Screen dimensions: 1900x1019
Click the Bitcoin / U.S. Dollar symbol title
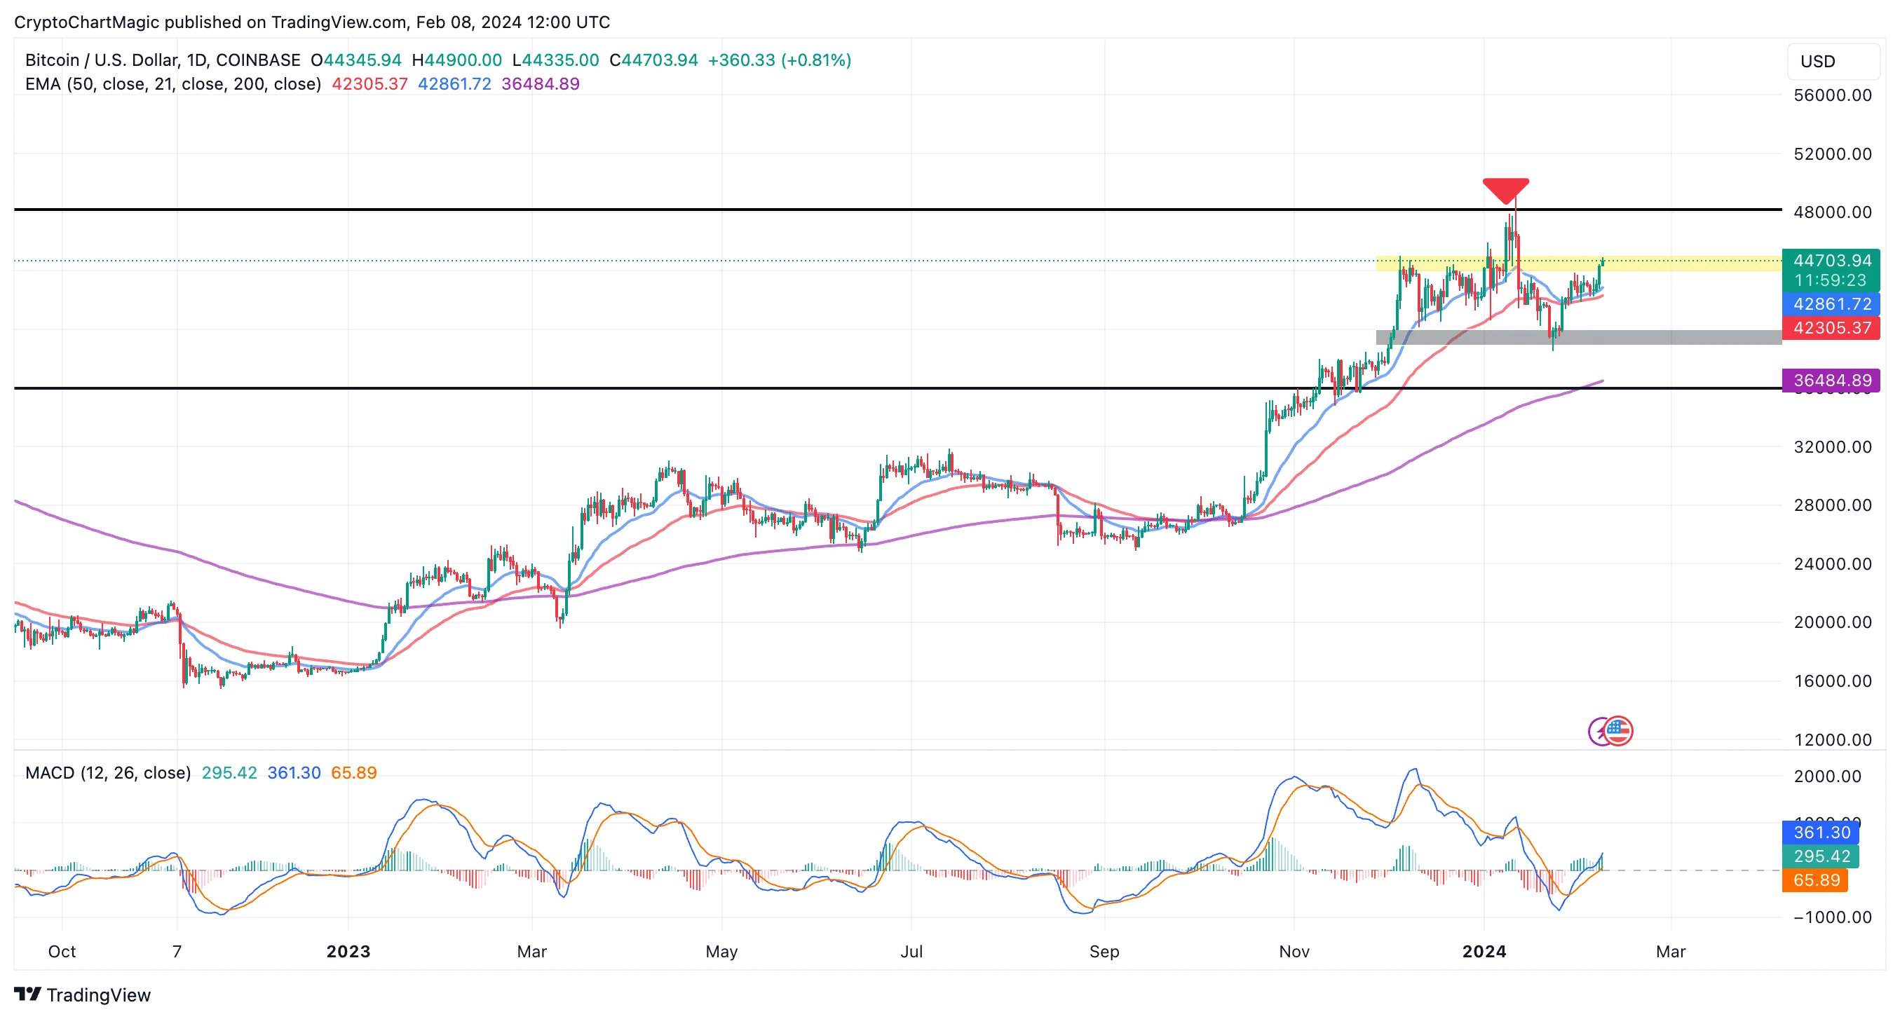pos(162,60)
